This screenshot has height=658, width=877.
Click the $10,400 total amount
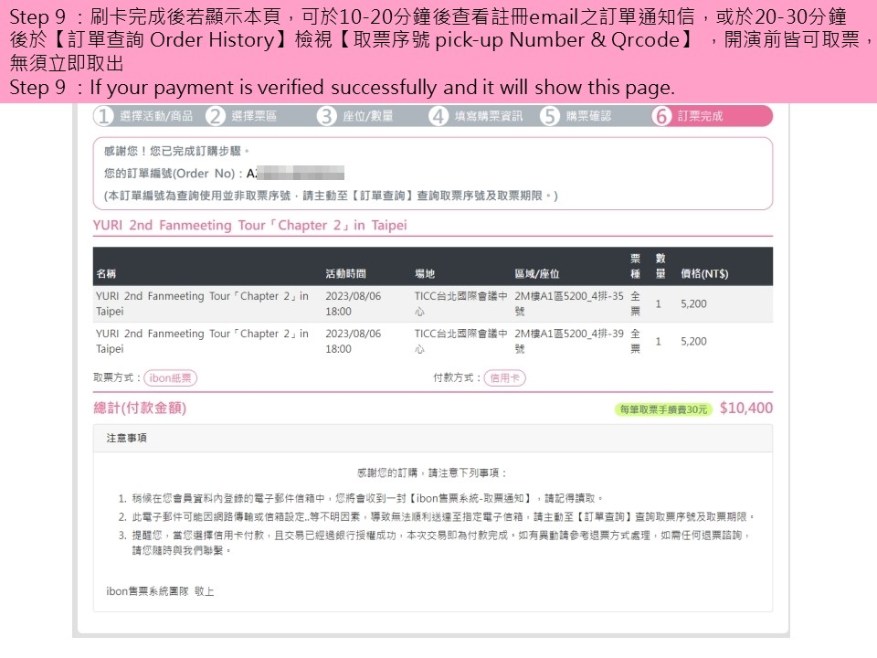click(x=745, y=409)
